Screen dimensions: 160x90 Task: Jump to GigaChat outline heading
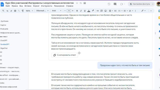click(4, 48)
